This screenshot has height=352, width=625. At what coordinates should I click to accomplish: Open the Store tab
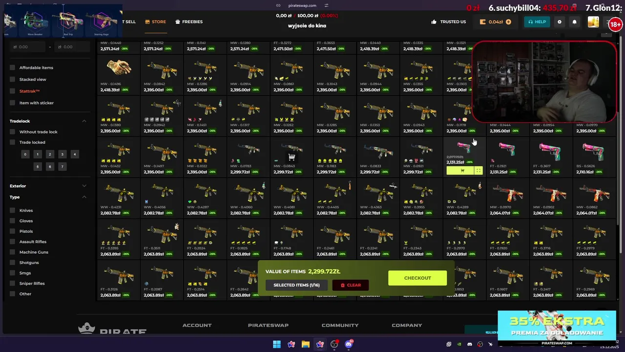[x=156, y=22]
